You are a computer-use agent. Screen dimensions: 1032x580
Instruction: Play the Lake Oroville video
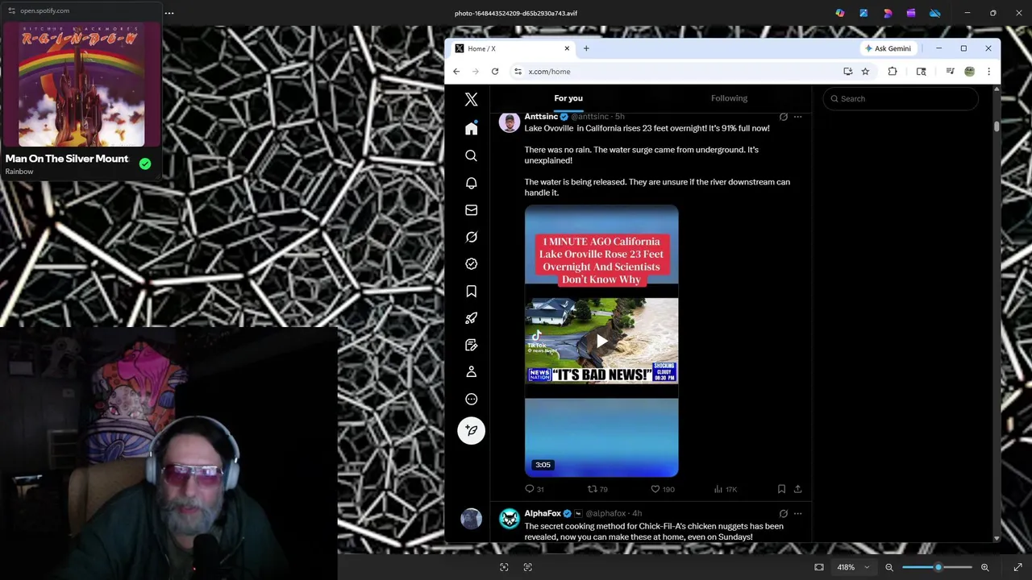pyautogui.click(x=601, y=341)
